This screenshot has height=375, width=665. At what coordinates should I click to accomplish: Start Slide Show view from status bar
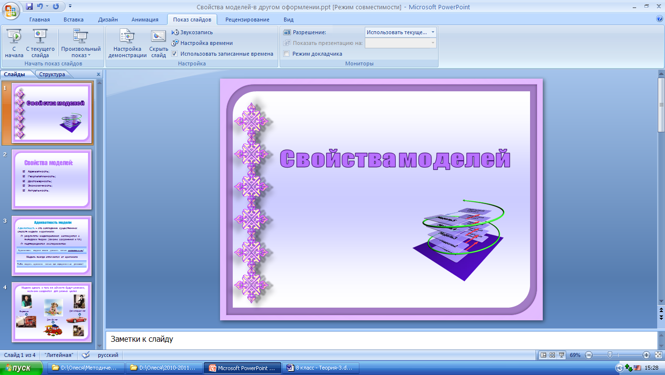pyautogui.click(x=562, y=355)
